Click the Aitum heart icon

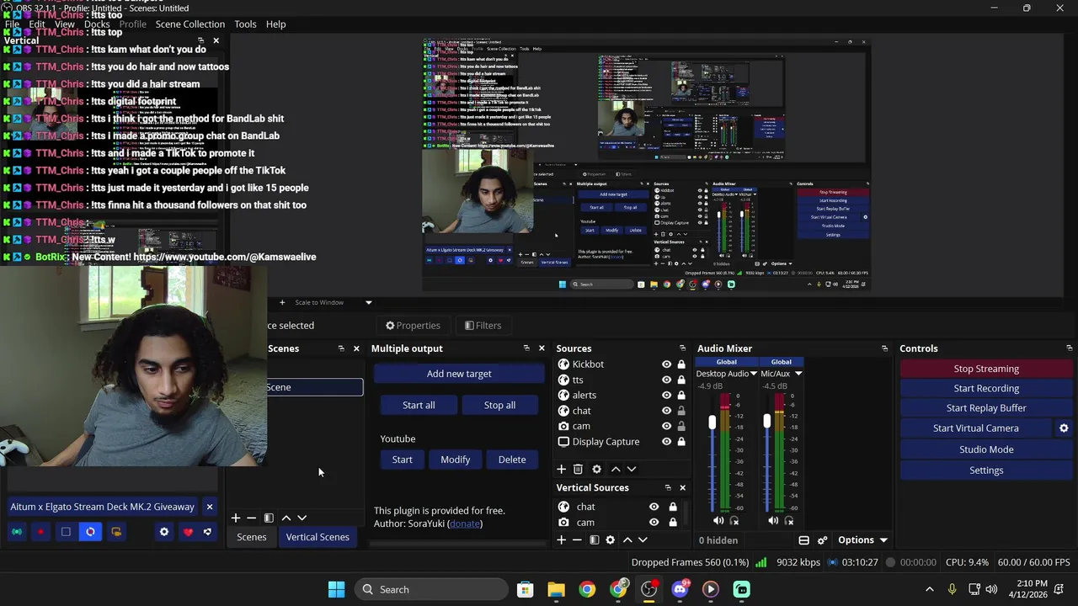pos(188,532)
